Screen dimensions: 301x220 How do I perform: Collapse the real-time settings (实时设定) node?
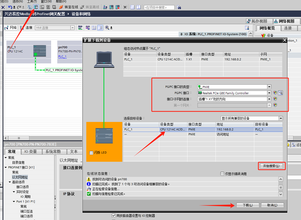click(14, 192)
